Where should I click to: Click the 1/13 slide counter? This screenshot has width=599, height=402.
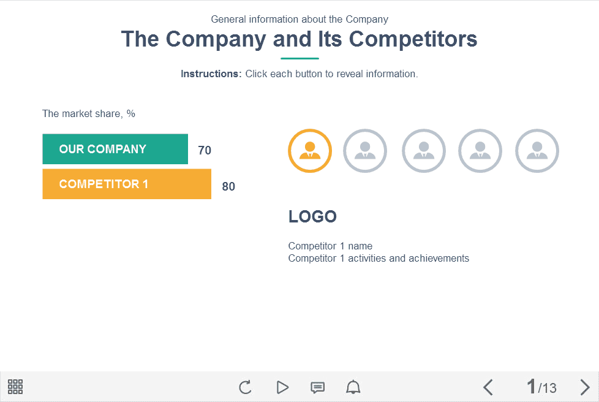541,387
